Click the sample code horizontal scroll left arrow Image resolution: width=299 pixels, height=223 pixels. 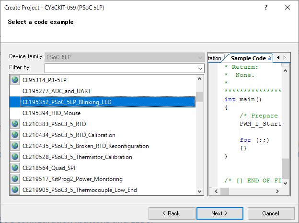(x=216, y=191)
